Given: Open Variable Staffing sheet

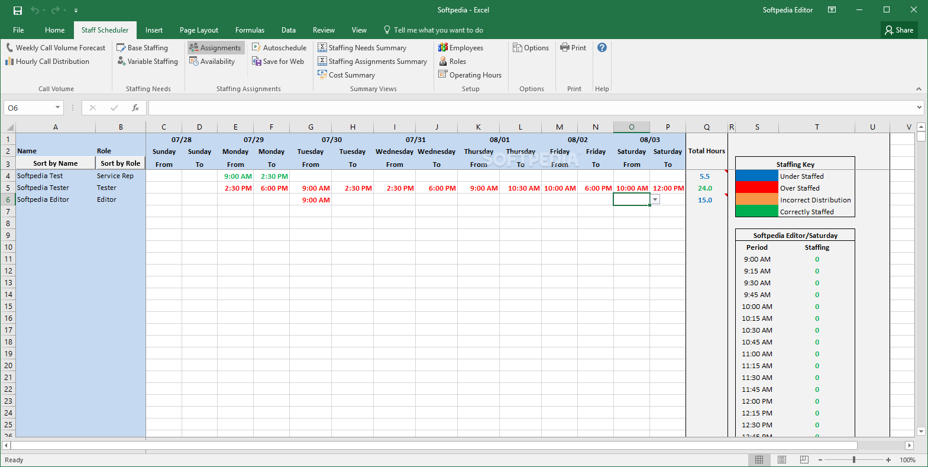Looking at the screenshot, I should [147, 62].
